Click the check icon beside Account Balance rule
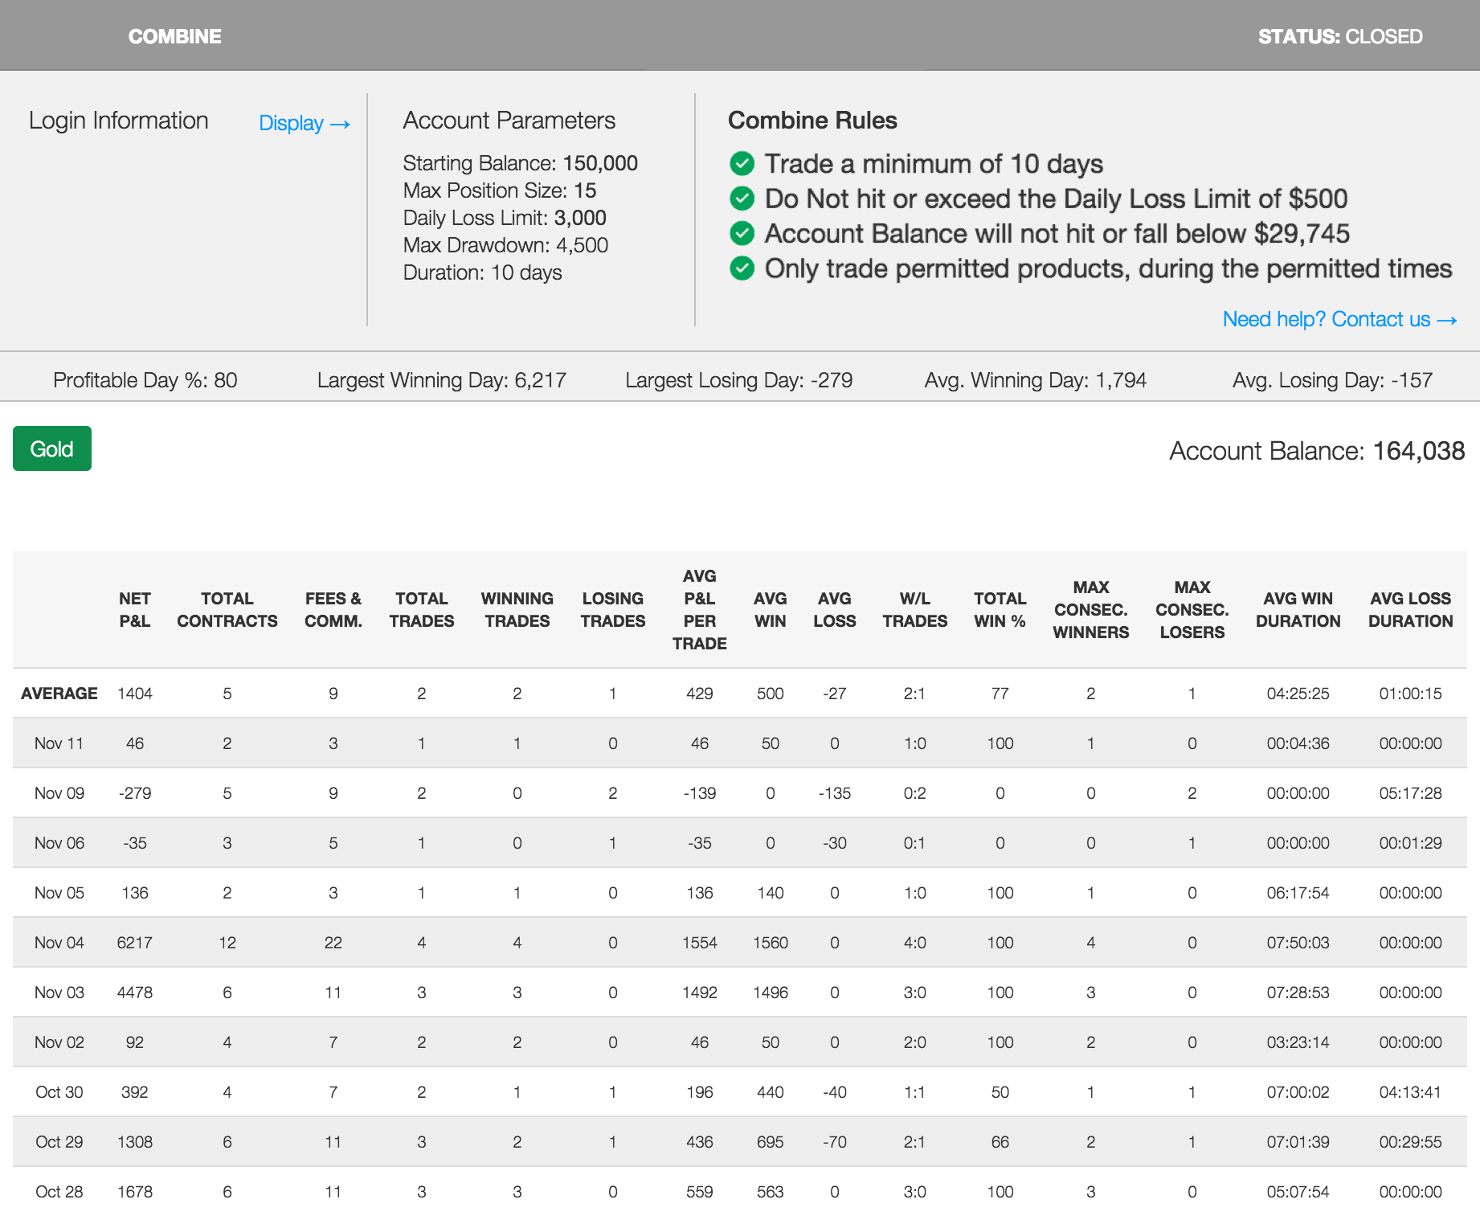The width and height of the screenshot is (1480, 1224). pos(742,234)
